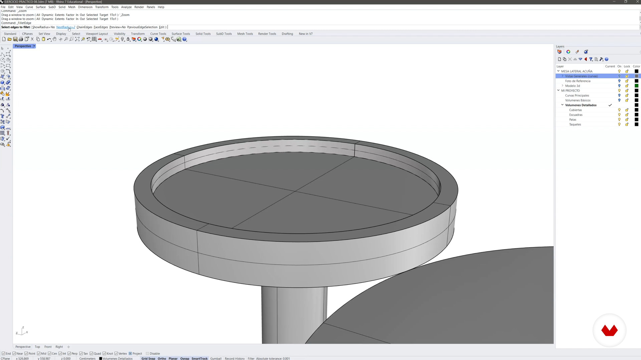Toggle the Perp osnap checkbox

click(69, 354)
